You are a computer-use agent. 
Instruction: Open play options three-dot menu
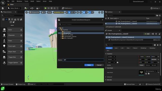point(58,8)
